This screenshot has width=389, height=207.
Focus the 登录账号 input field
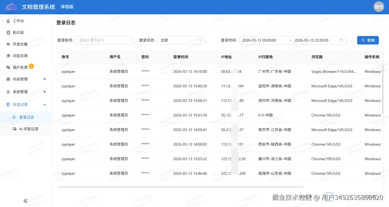pos(104,40)
